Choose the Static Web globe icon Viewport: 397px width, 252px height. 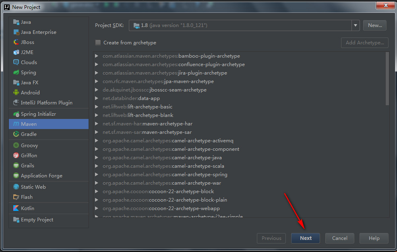[16, 187]
